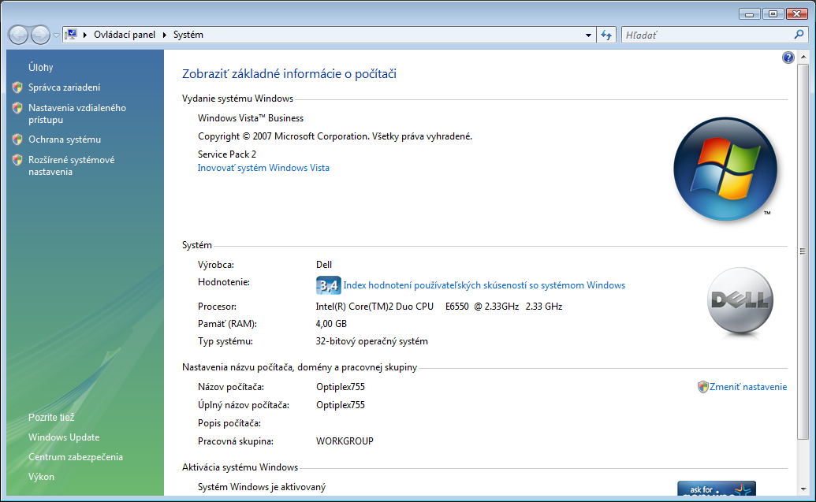816x502 pixels.
Task: Click the Refresh button beside address bar
Action: coord(606,35)
